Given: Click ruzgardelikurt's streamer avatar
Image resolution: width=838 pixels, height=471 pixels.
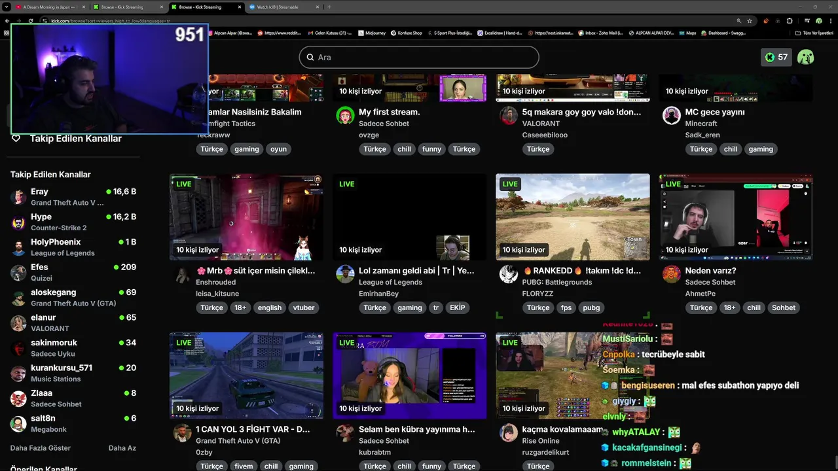Looking at the screenshot, I should coord(509,433).
